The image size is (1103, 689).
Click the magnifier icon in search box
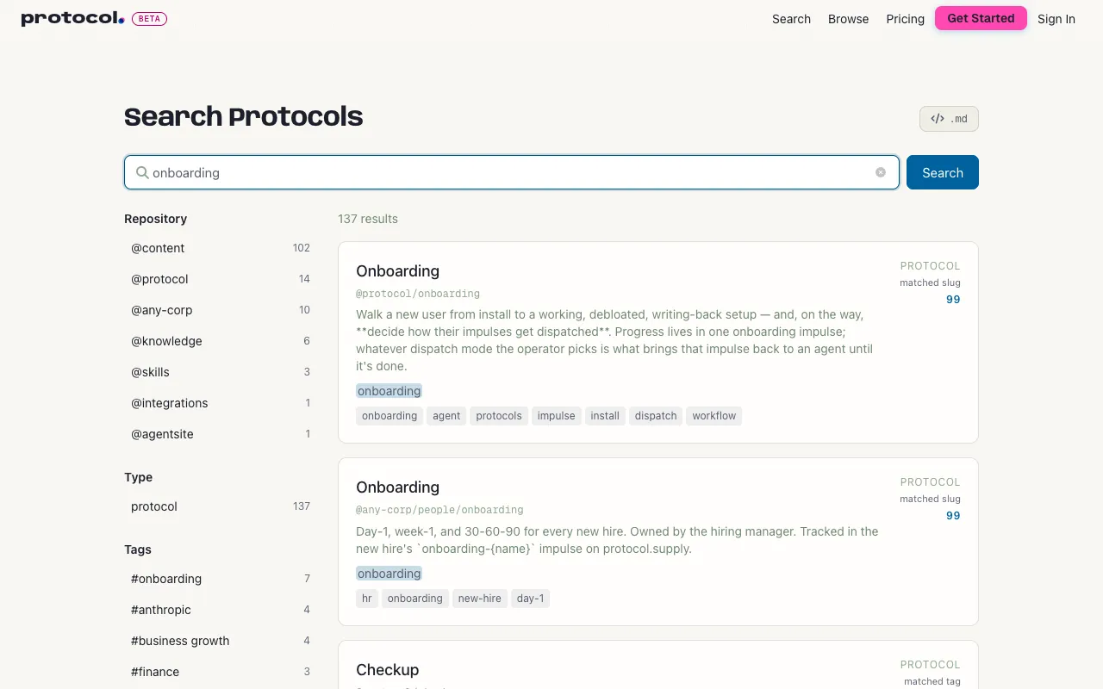click(x=143, y=172)
